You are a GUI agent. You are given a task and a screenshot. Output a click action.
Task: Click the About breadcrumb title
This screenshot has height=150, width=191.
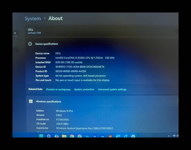[x=56, y=18]
